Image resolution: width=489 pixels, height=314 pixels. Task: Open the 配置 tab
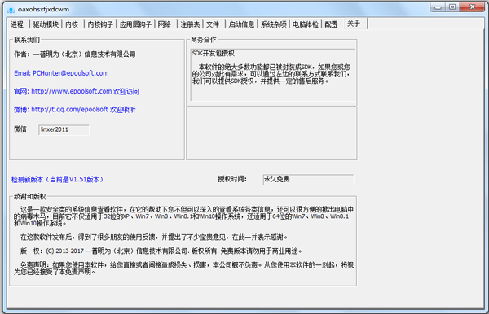pos(331,24)
